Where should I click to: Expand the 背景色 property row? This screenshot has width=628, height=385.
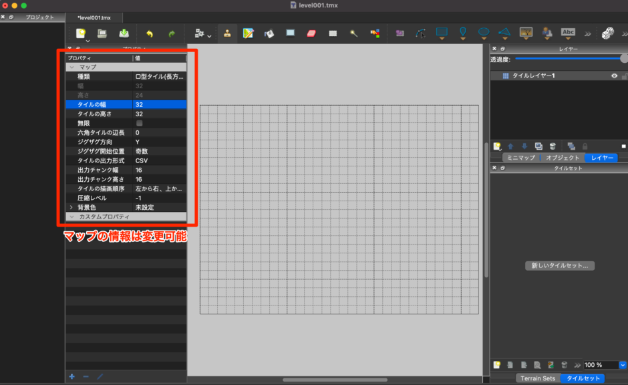point(71,207)
